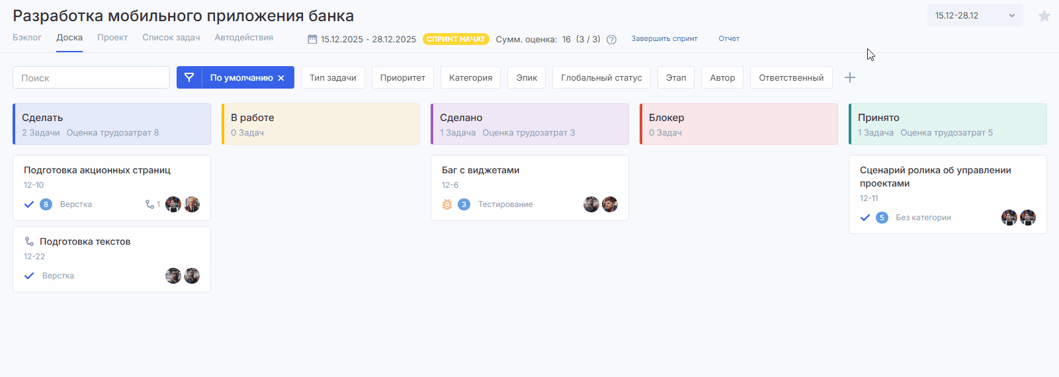Click the favorite star icon
The image size is (1059, 377).
(x=1044, y=16)
